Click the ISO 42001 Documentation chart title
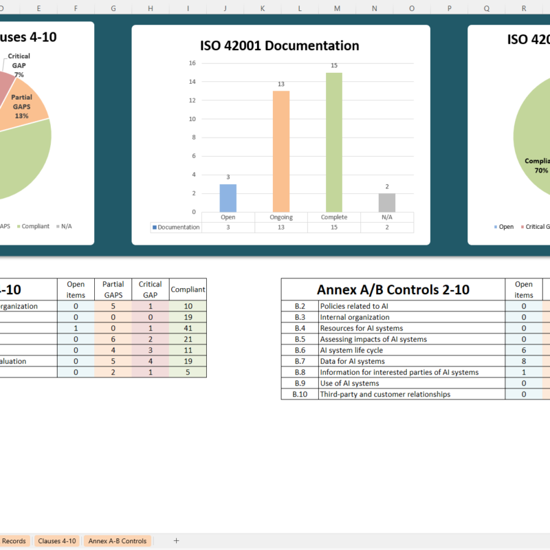550x550 pixels. point(280,46)
